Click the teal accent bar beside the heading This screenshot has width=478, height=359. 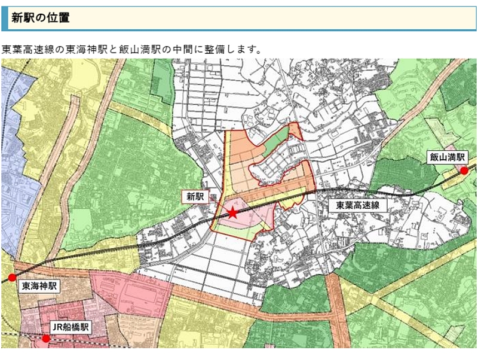[4, 18]
